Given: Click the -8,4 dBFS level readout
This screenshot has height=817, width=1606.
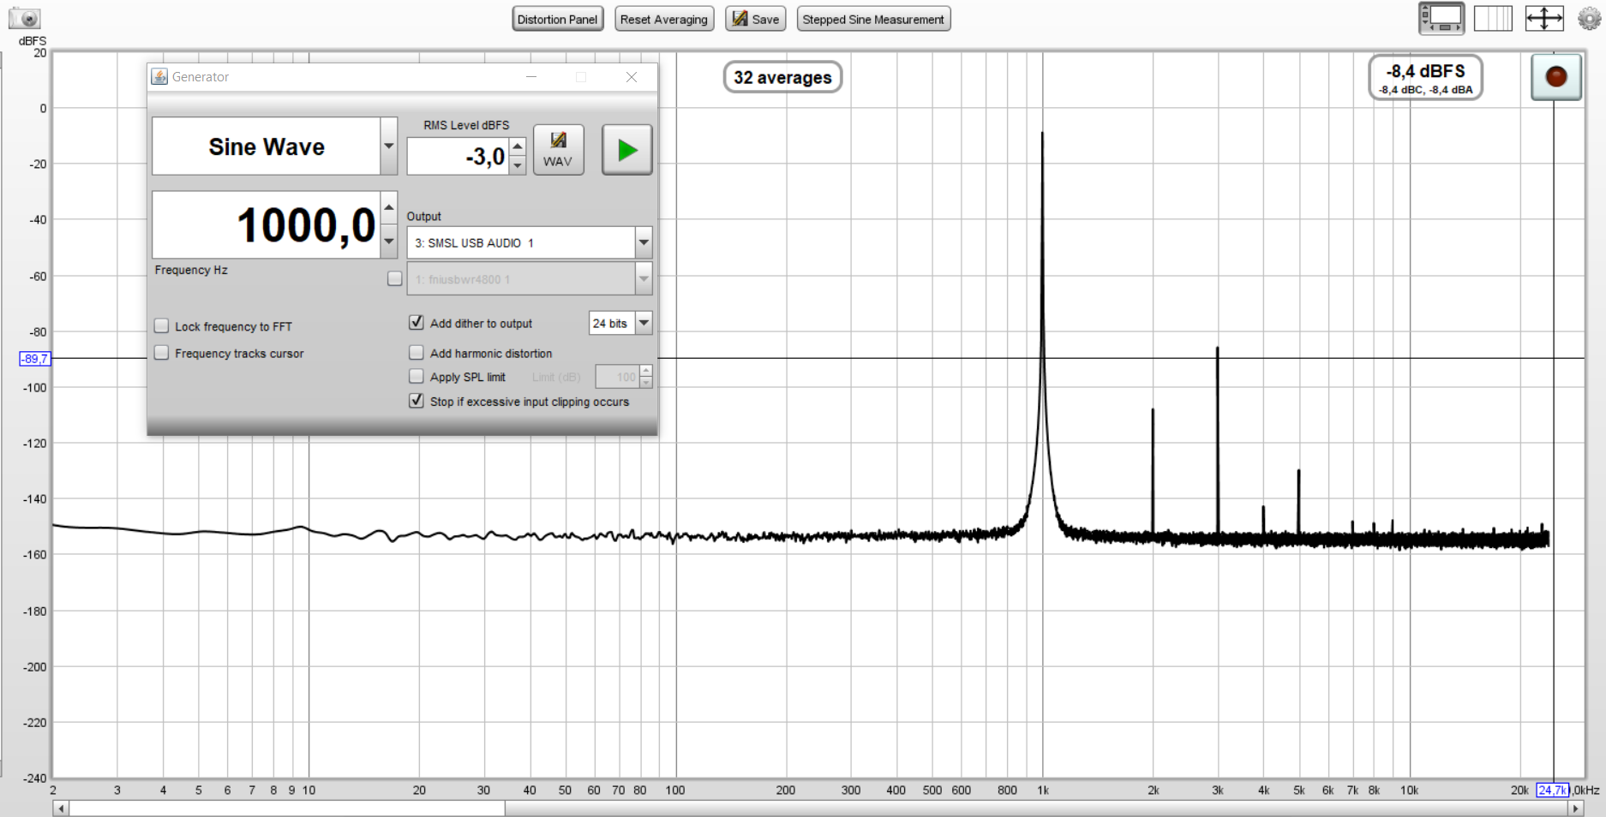Looking at the screenshot, I should tap(1426, 77).
